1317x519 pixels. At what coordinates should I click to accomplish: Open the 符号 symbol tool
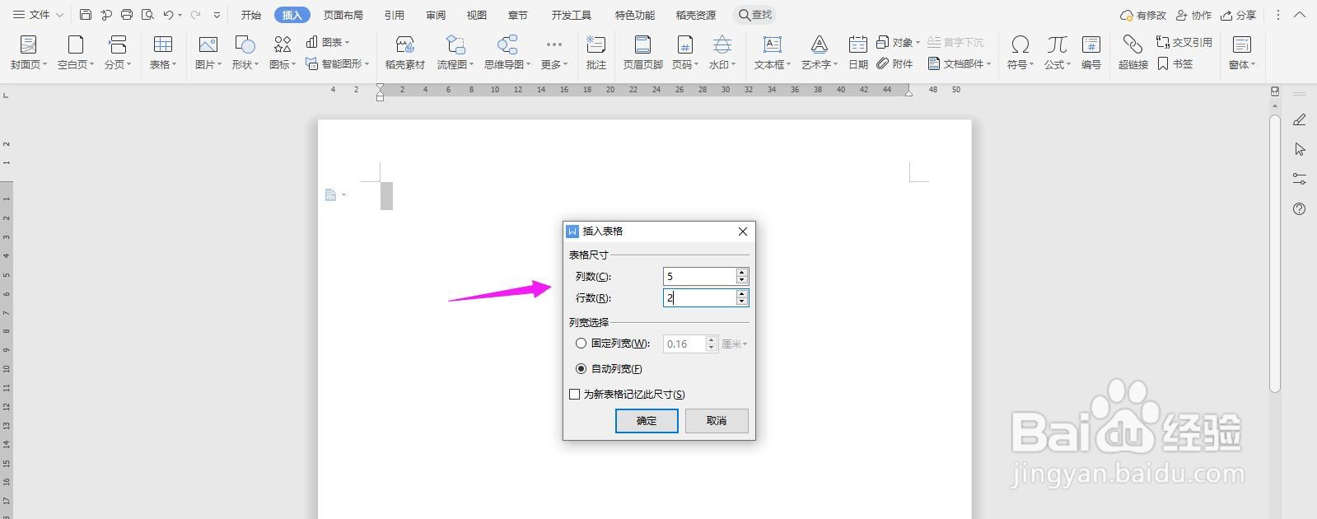1020,52
